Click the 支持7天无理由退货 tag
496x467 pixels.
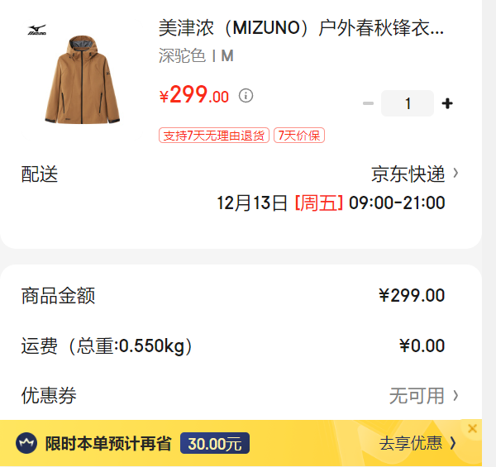coord(214,136)
